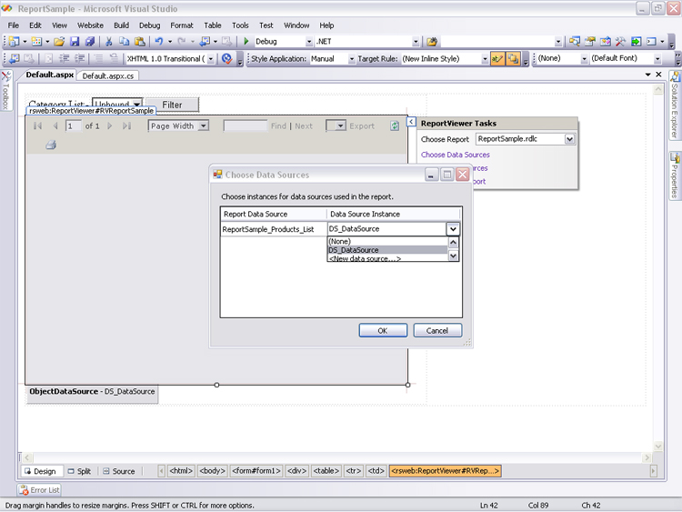Click the refresh icon in ReportViewer toolbar
This screenshot has height=512, width=682.
[x=395, y=125]
